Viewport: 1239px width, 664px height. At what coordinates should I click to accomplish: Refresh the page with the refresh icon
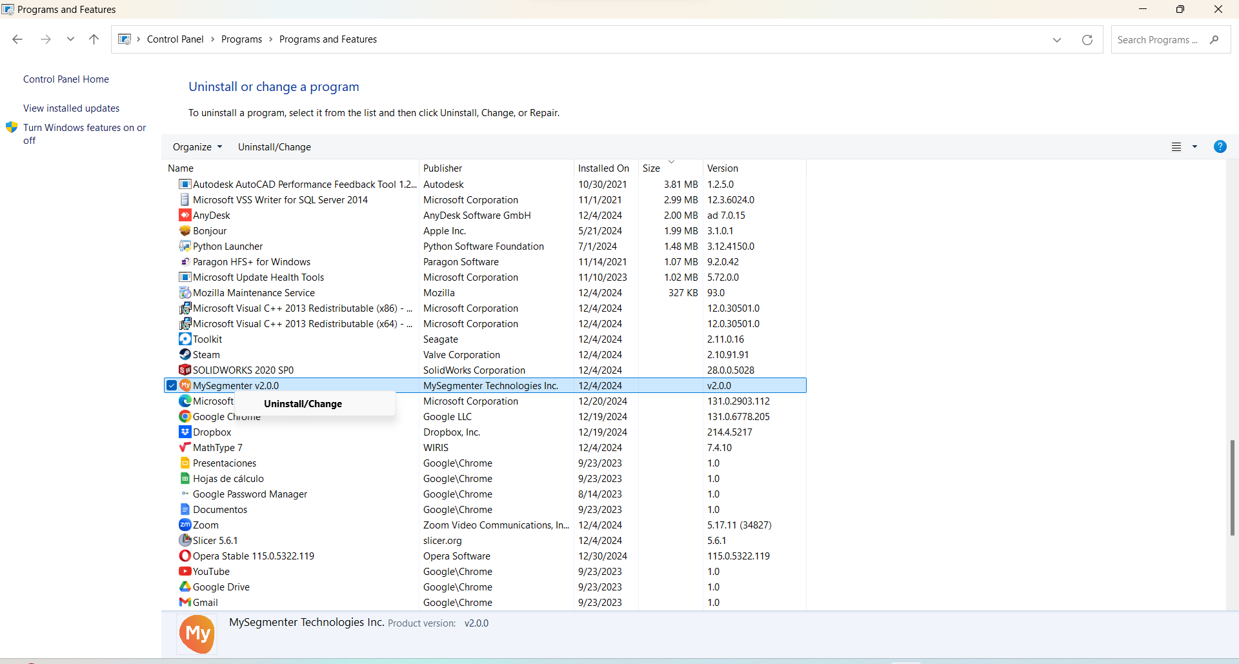click(x=1087, y=39)
